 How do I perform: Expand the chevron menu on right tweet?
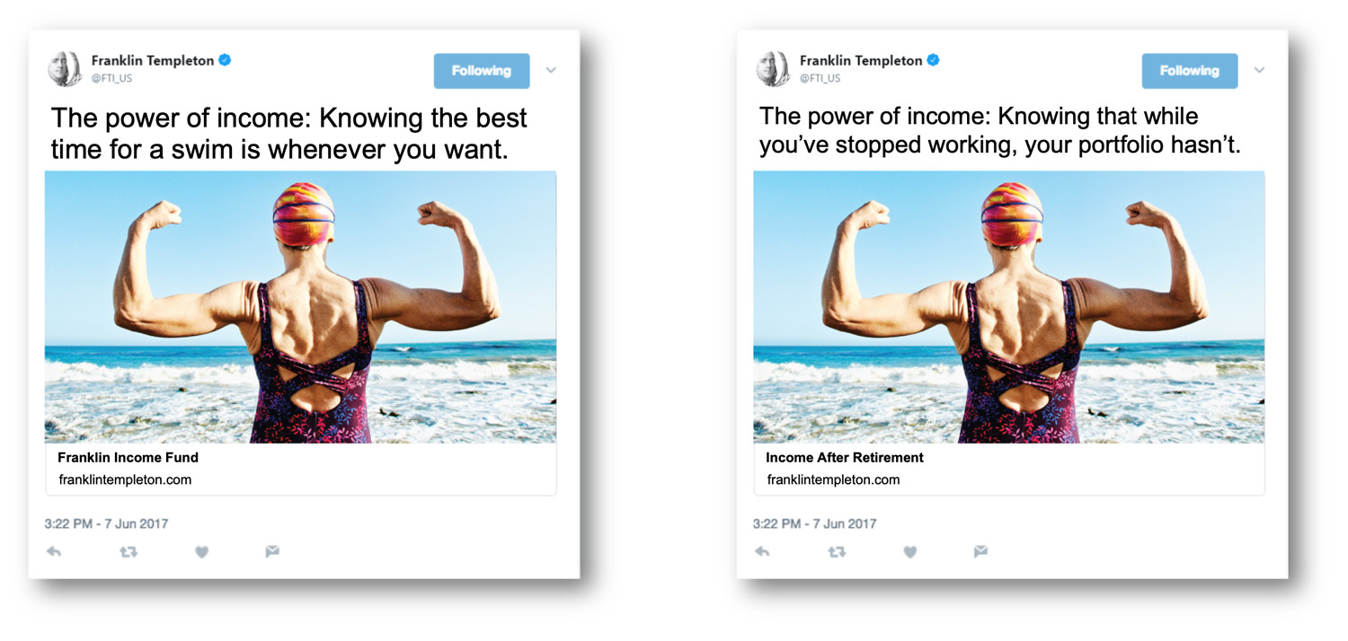coord(1259,70)
